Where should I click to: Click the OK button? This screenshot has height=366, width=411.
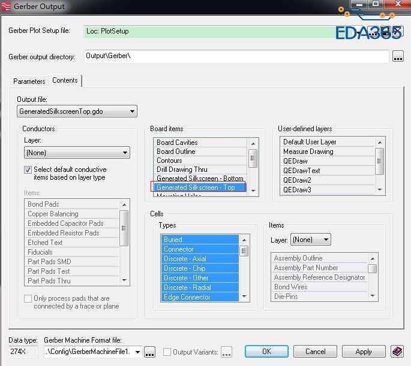coord(266,352)
